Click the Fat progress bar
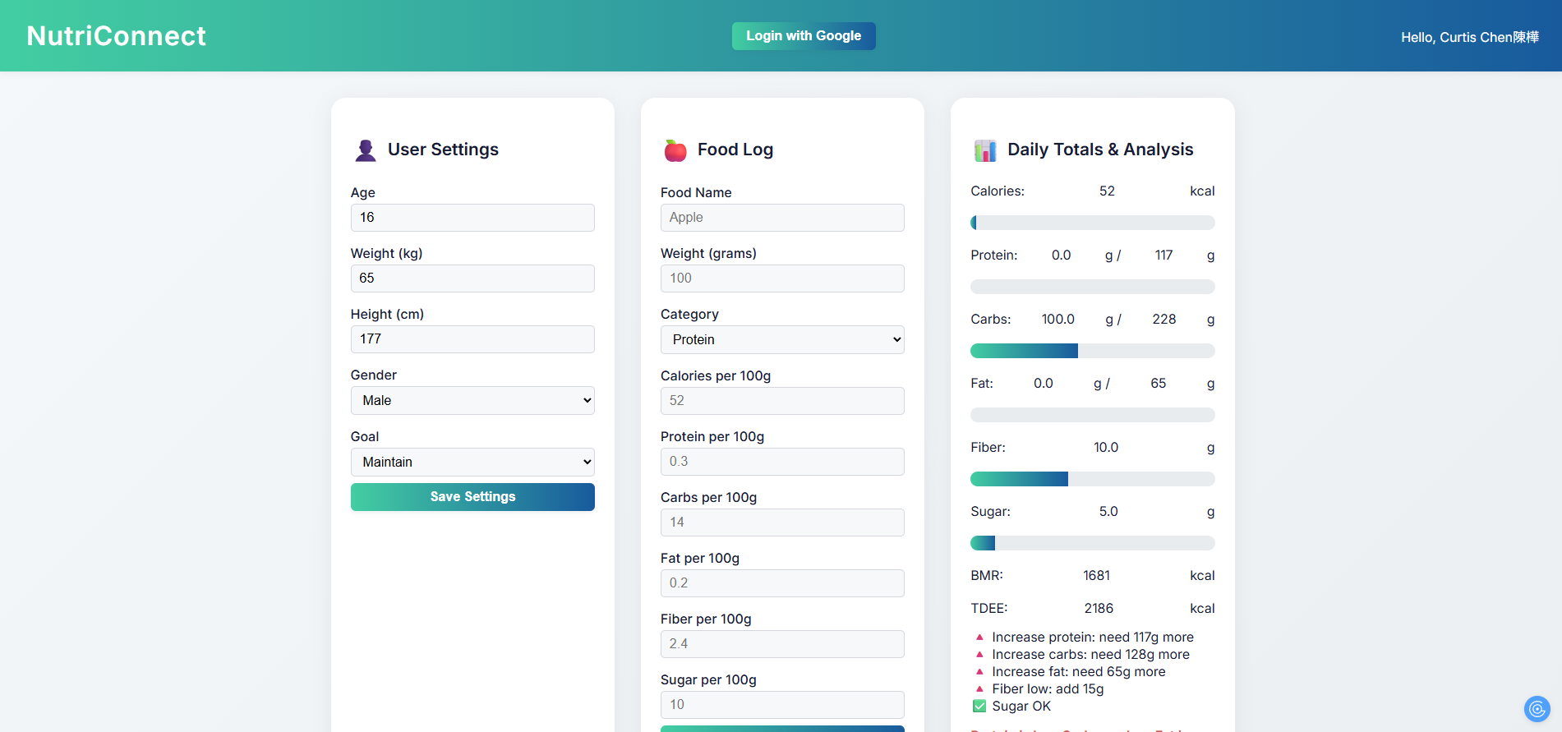Viewport: 1562px width, 732px height. tap(1093, 415)
